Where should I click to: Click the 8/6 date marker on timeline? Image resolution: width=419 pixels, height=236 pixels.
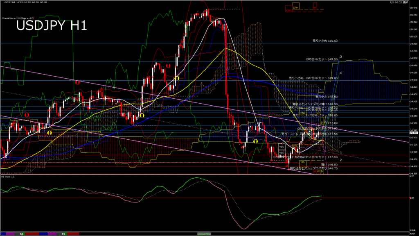(x=63, y=234)
